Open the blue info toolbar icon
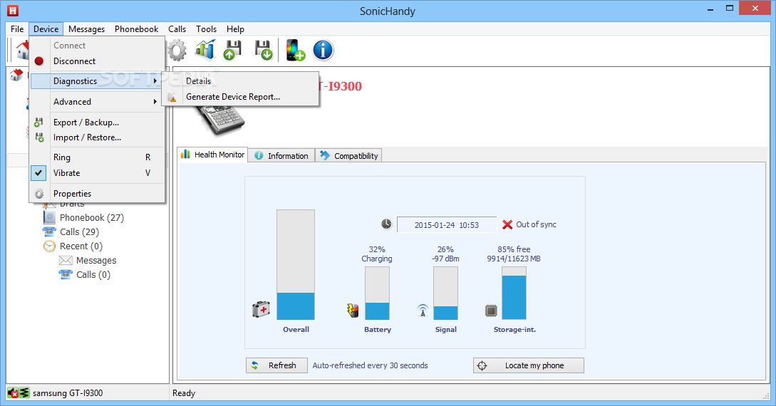This screenshot has height=406, width=776. tap(324, 50)
